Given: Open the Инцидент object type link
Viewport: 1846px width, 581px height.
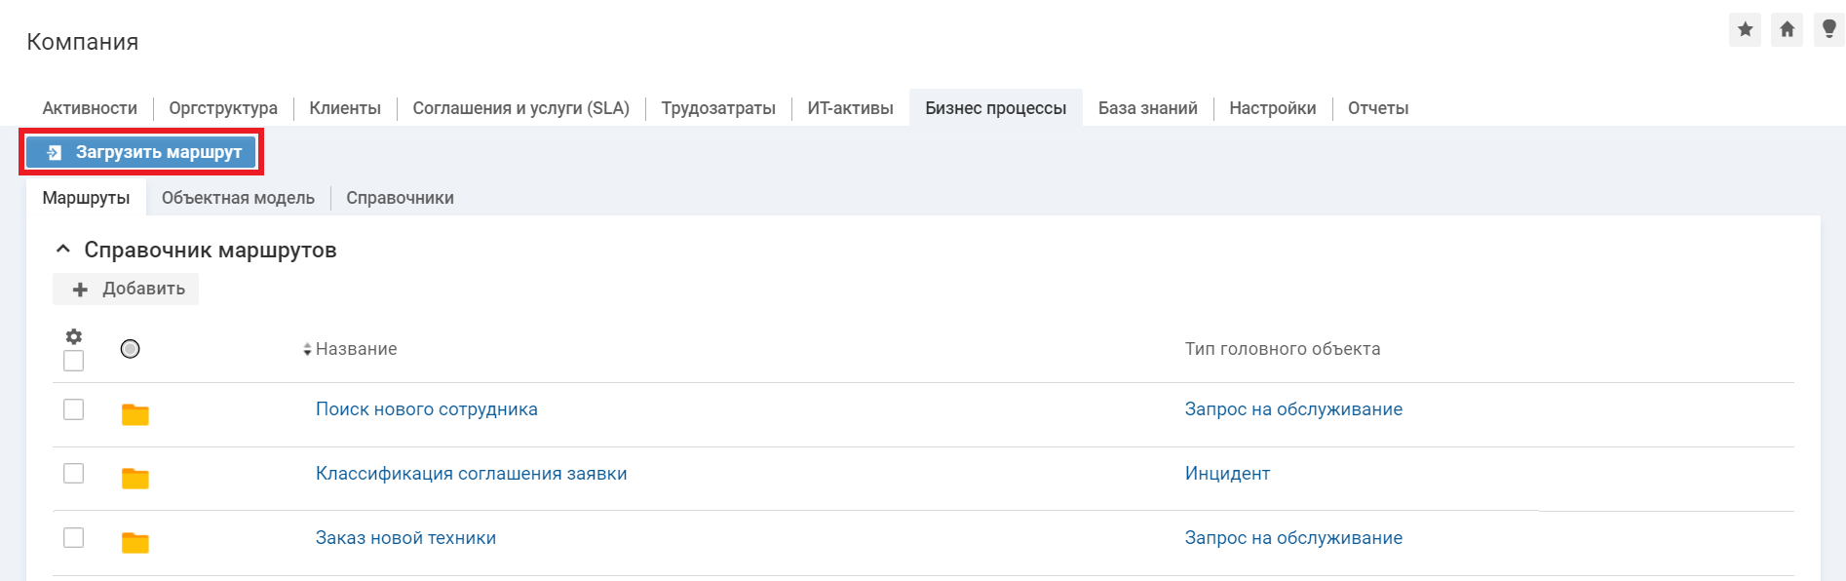Looking at the screenshot, I should pyautogui.click(x=1227, y=474).
